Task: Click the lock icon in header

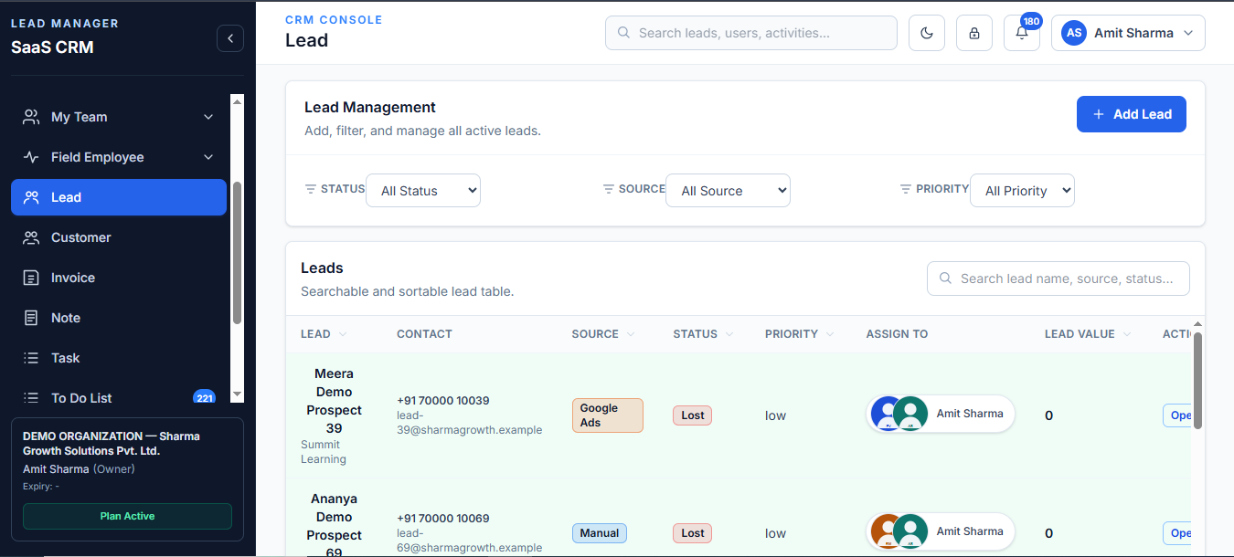Action: 974,33
